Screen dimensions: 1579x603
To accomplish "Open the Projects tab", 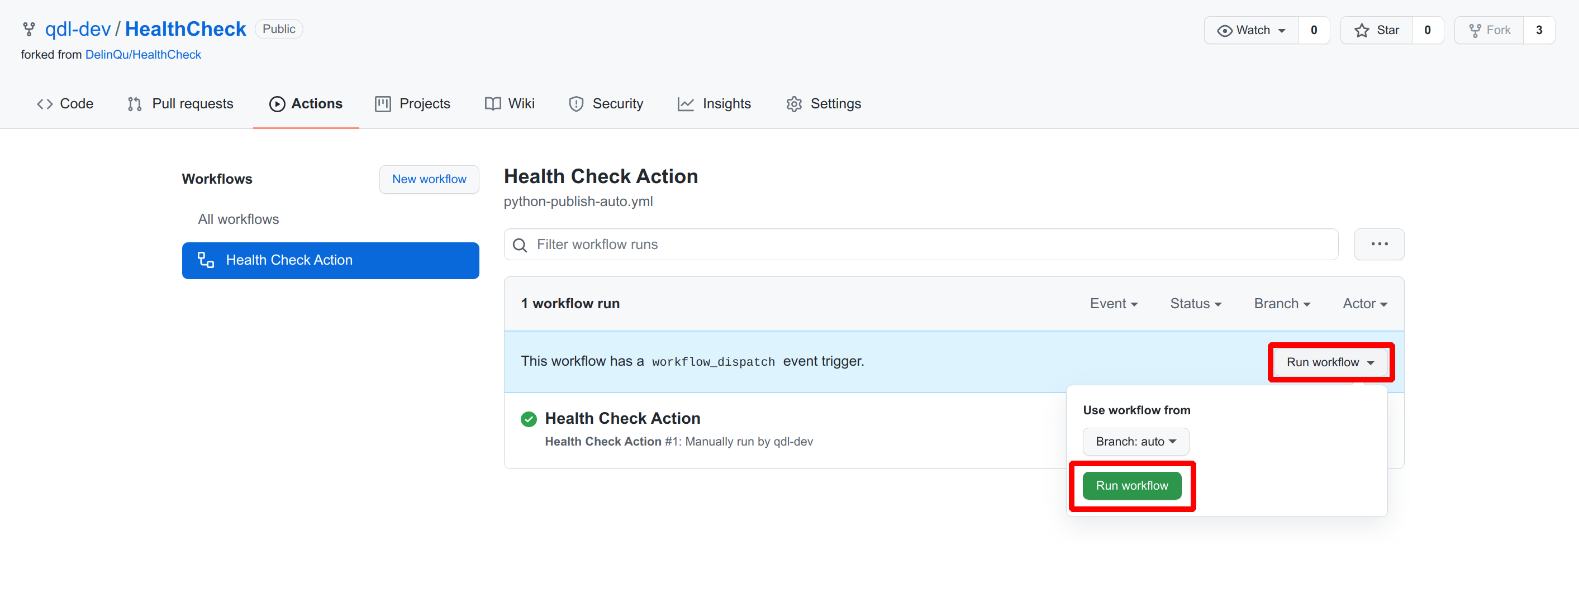I will (x=412, y=104).
